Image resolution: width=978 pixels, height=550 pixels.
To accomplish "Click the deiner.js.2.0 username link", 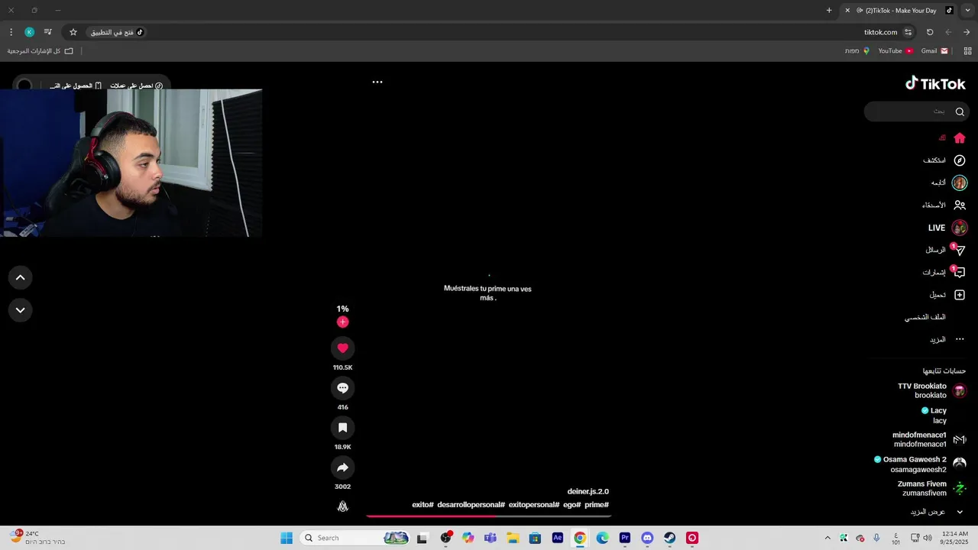I will [x=588, y=491].
